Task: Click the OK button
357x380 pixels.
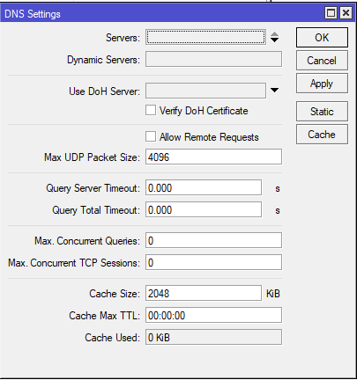Action: pyautogui.click(x=322, y=38)
